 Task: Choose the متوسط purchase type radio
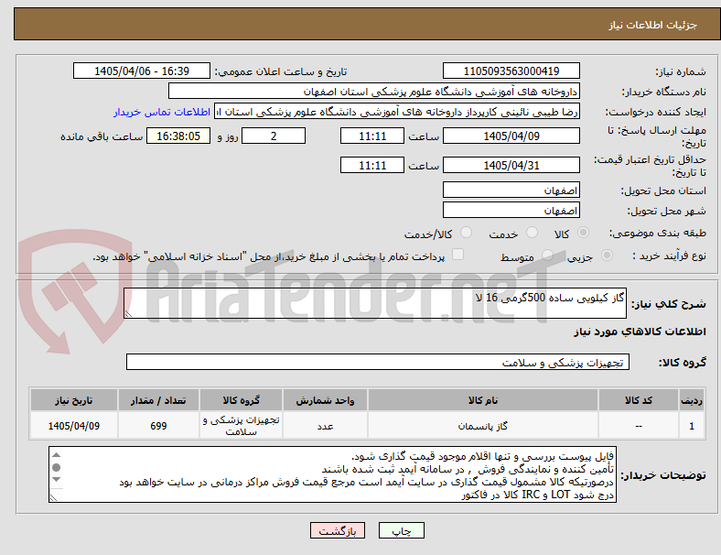(547, 256)
